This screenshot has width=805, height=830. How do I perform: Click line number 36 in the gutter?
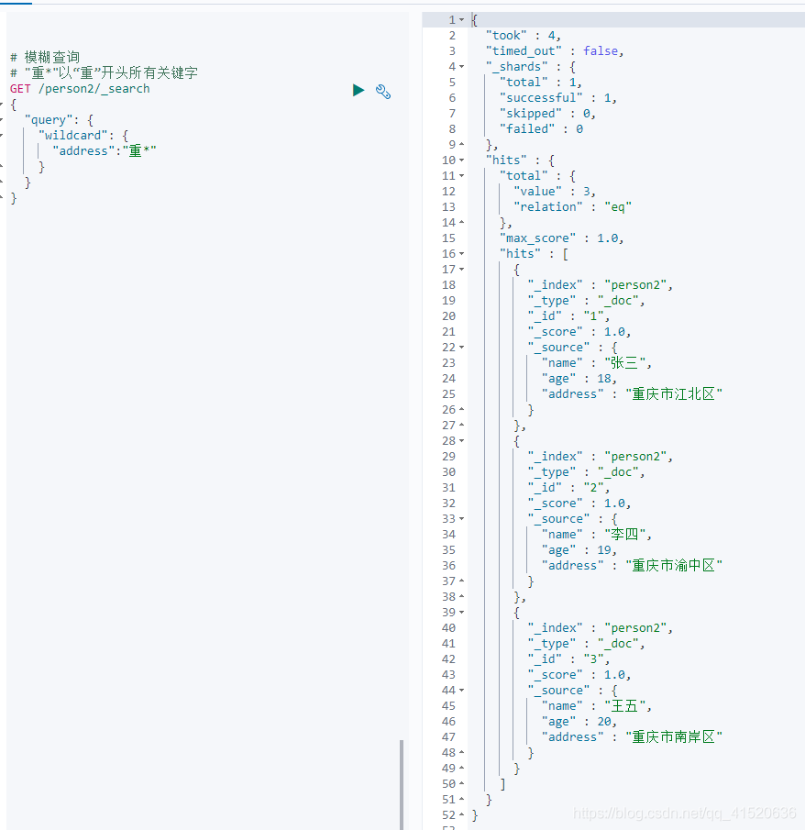coord(449,566)
